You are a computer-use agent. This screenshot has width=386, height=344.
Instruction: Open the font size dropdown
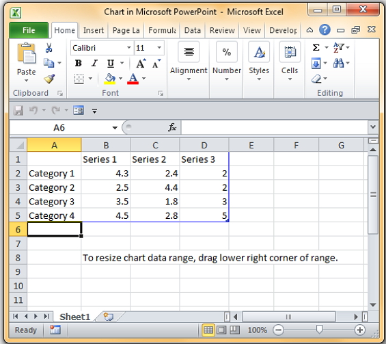(159, 48)
